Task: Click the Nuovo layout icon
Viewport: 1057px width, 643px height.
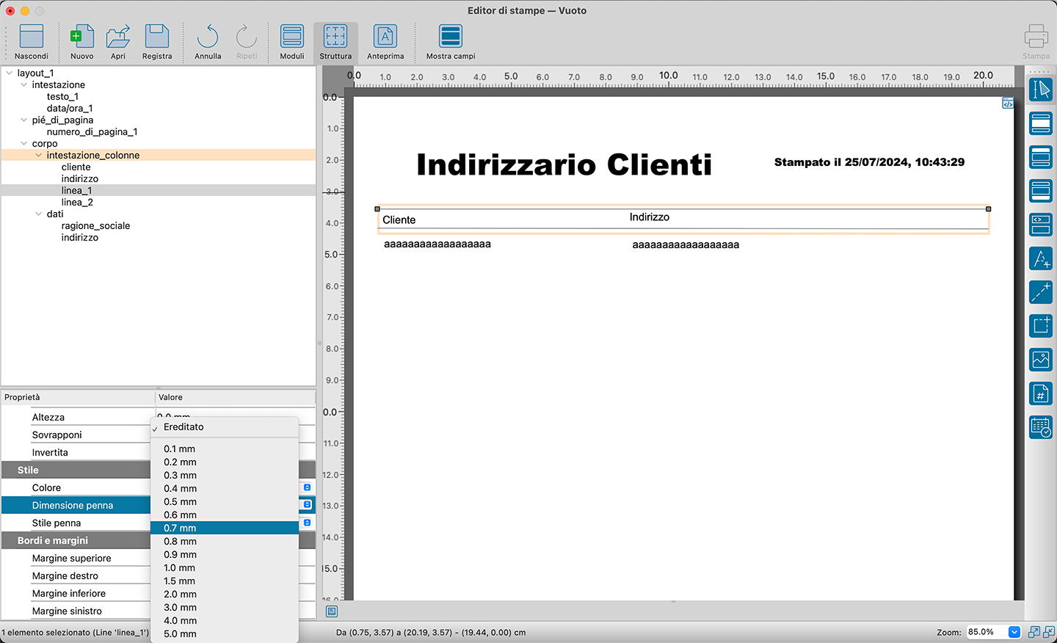Action: (x=81, y=42)
